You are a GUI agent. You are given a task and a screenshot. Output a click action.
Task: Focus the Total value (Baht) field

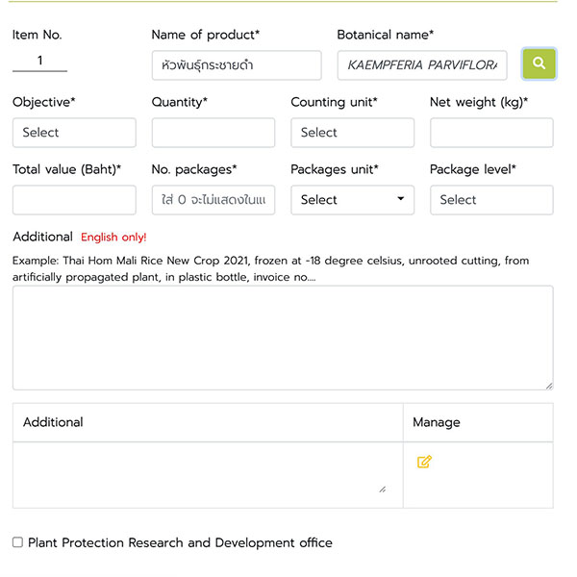[74, 200]
